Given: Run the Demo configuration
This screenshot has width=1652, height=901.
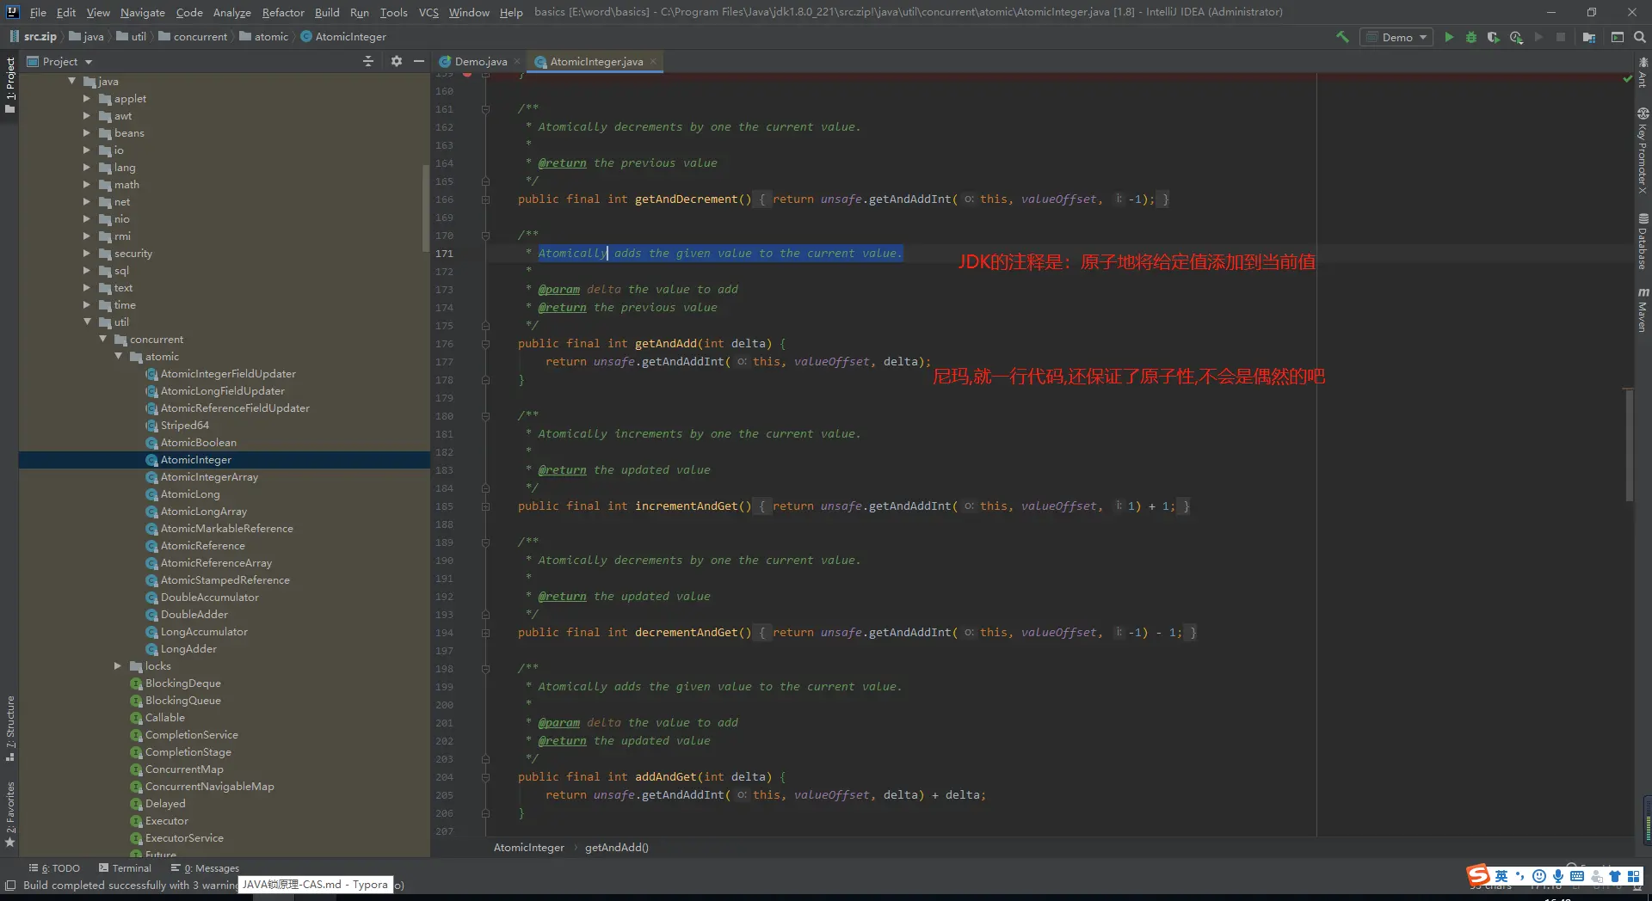Looking at the screenshot, I should coord(1449,37).
